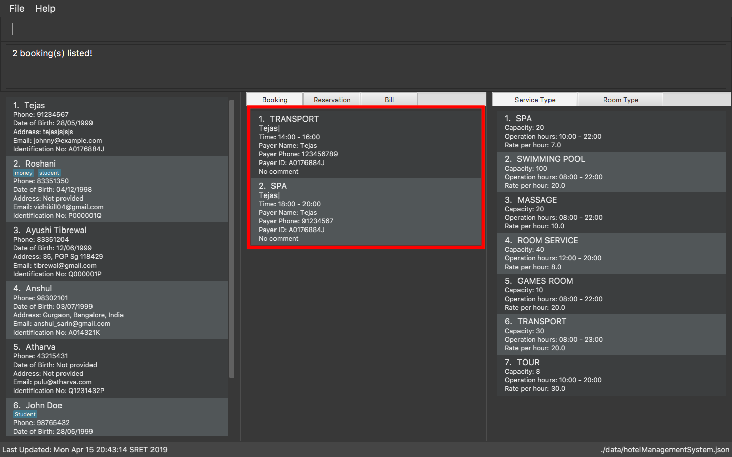This screenshot has height=457, width=732.
Task: Select the TRANSPORT booking card
Action: coord(366,145)
